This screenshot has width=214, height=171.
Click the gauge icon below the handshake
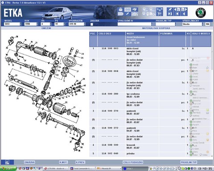tap(135, 14)
